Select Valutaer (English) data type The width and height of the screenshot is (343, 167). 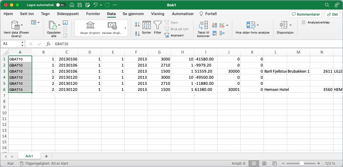[112, 28]
